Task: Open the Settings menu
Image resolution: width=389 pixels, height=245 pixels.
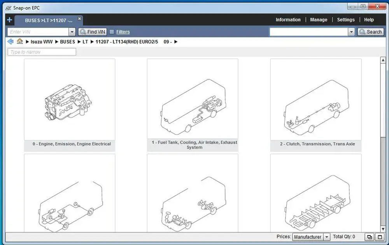Action: click(345, 20)
